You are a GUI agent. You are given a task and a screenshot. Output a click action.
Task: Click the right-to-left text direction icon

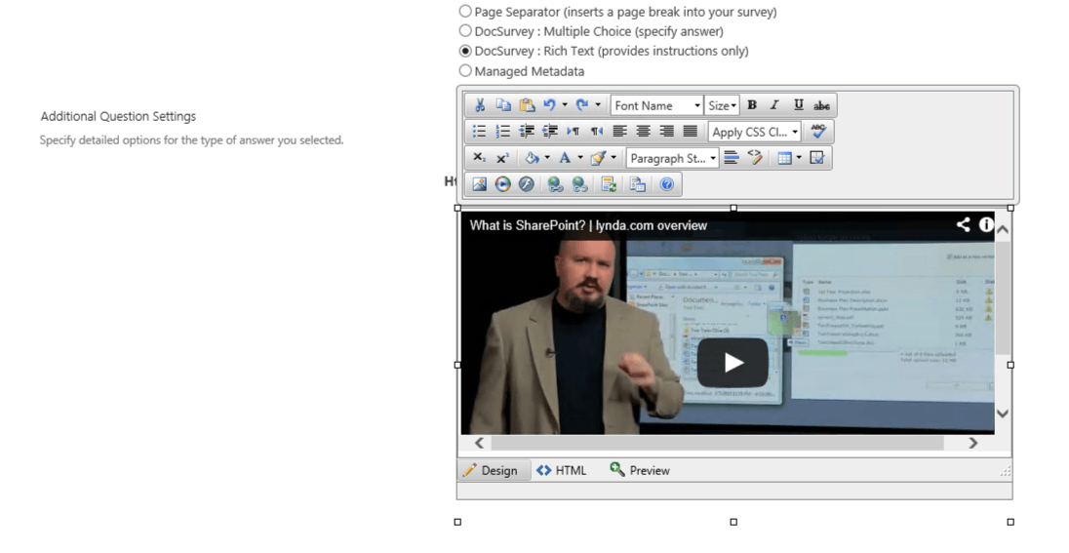(597, 131)
